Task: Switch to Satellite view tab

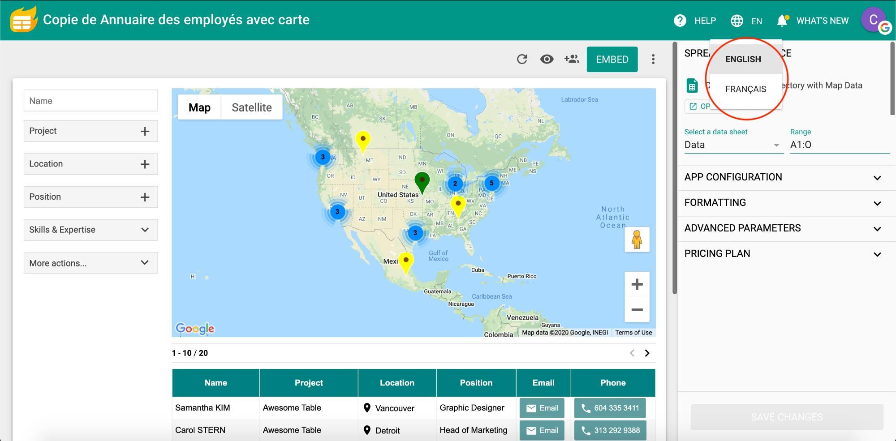Action: (252, 107)
